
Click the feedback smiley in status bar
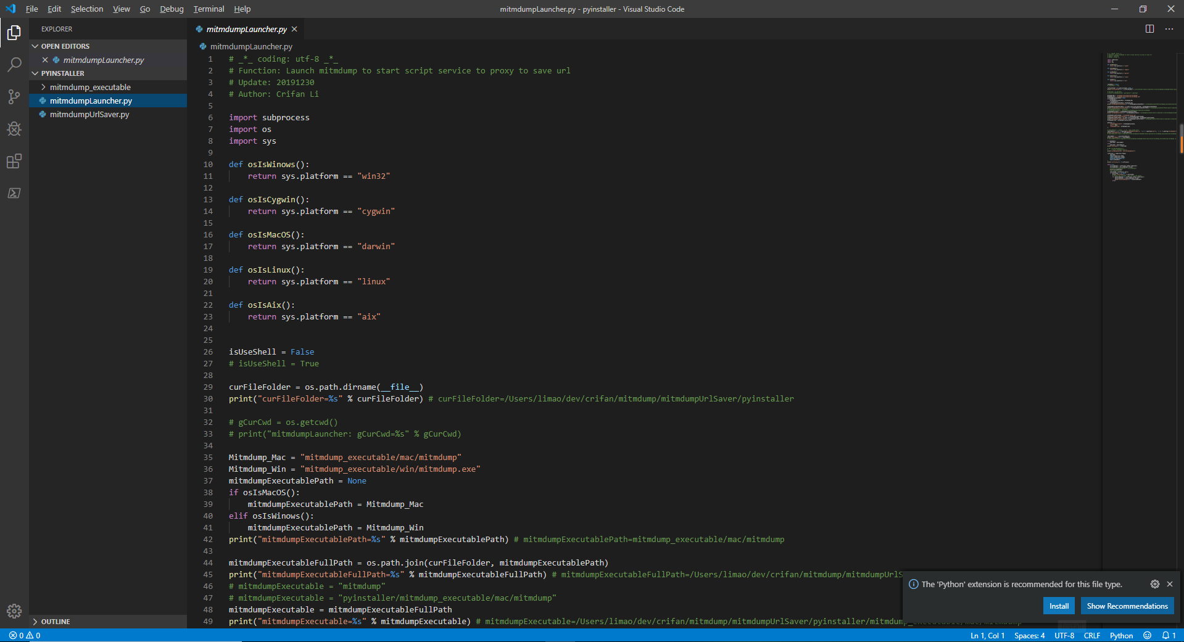tap(1147, 635)
